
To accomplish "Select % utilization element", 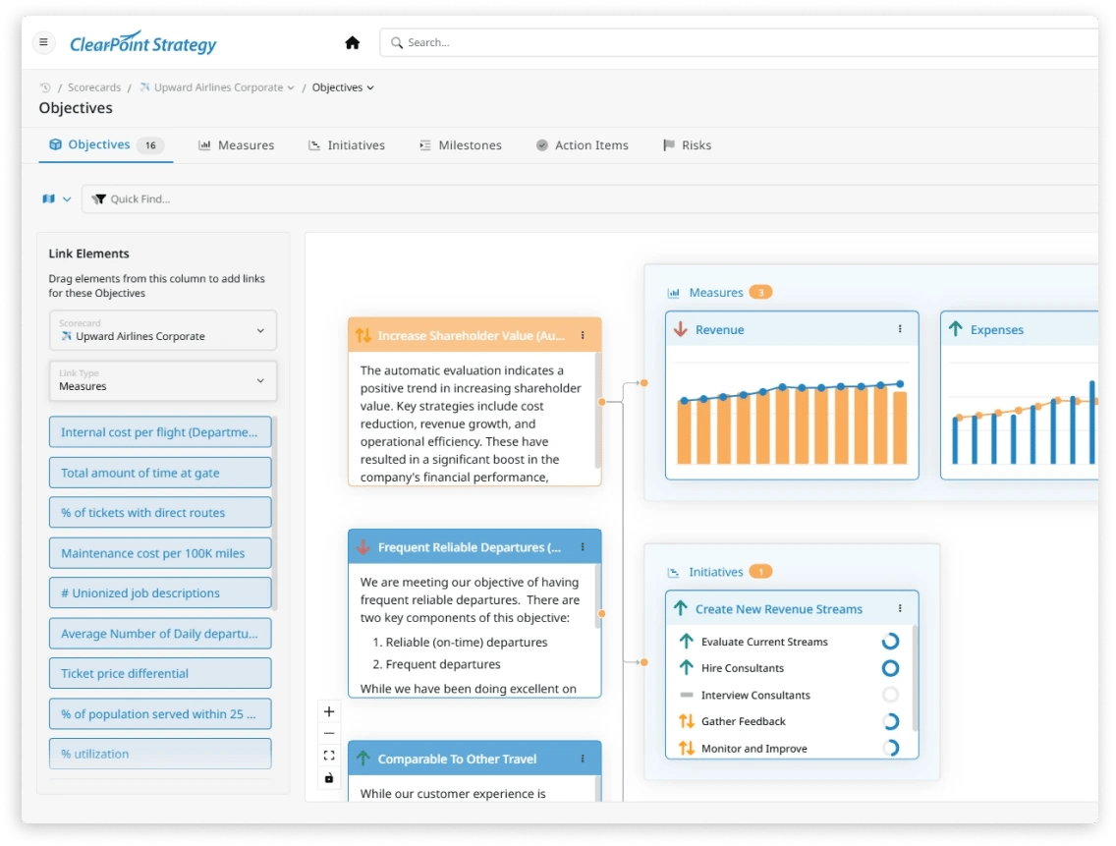I will [160, 755].
